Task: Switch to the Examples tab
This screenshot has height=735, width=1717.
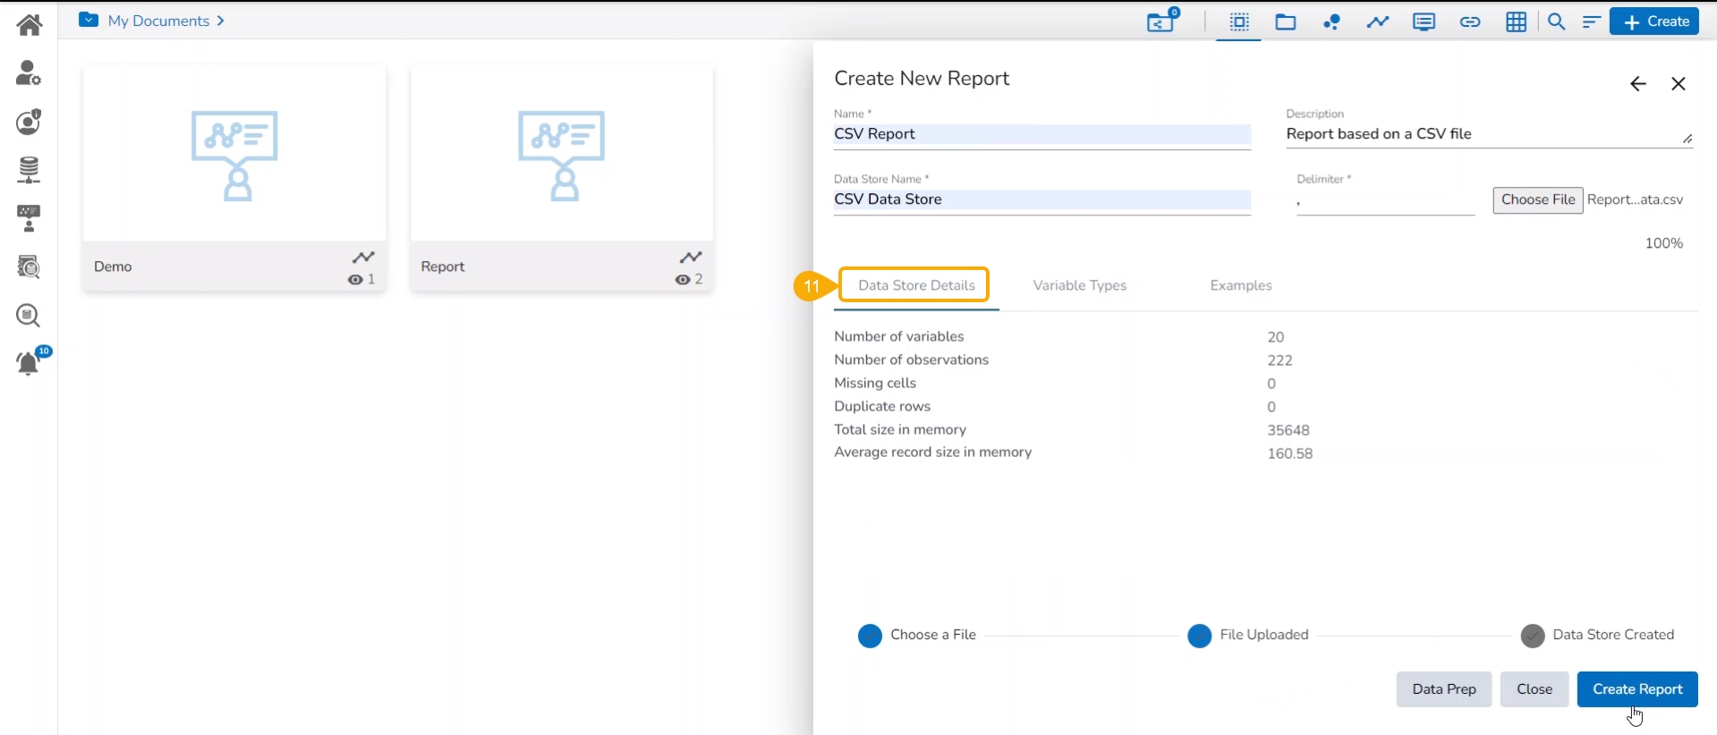Action: (x=1241, y=285)
